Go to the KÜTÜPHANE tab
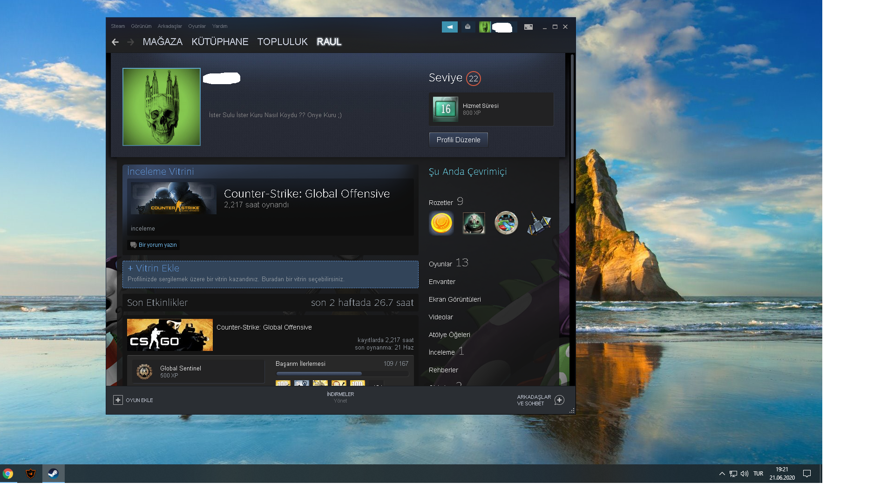 click(x=220, y=42)
